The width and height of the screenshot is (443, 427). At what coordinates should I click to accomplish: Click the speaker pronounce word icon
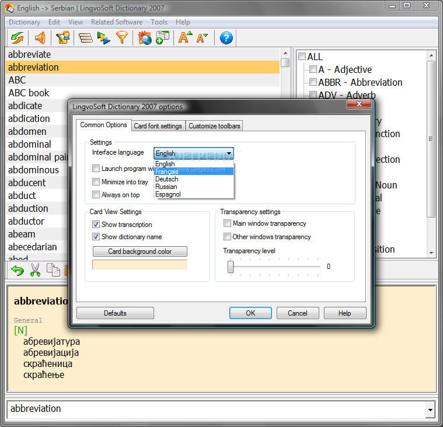[x=40, y=38]
